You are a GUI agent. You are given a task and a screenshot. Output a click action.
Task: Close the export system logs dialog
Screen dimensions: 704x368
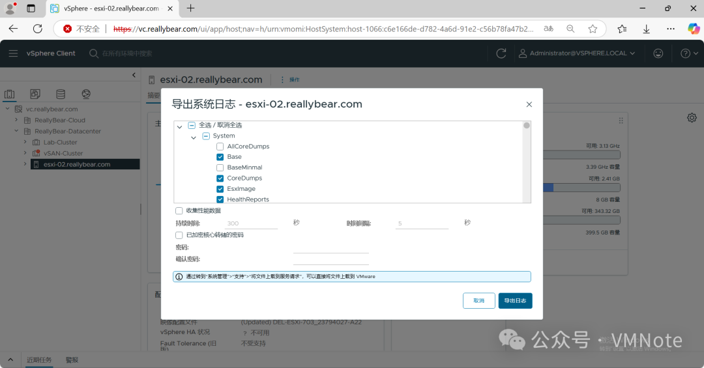[x=529, y=104]
